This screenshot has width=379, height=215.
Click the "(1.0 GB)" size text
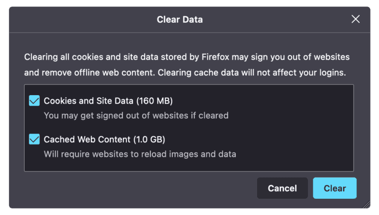click(x=151, y=140)
